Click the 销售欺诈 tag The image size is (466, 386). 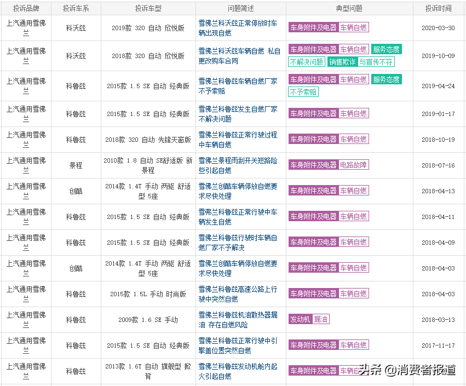point(342,62)
